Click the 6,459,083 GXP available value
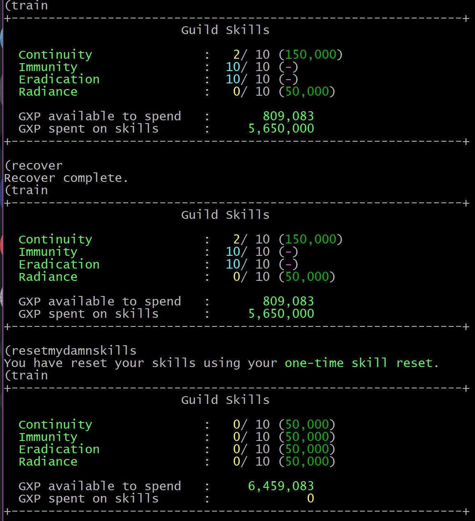This screenshot has width=475, height=521. (x=281, y=486)
